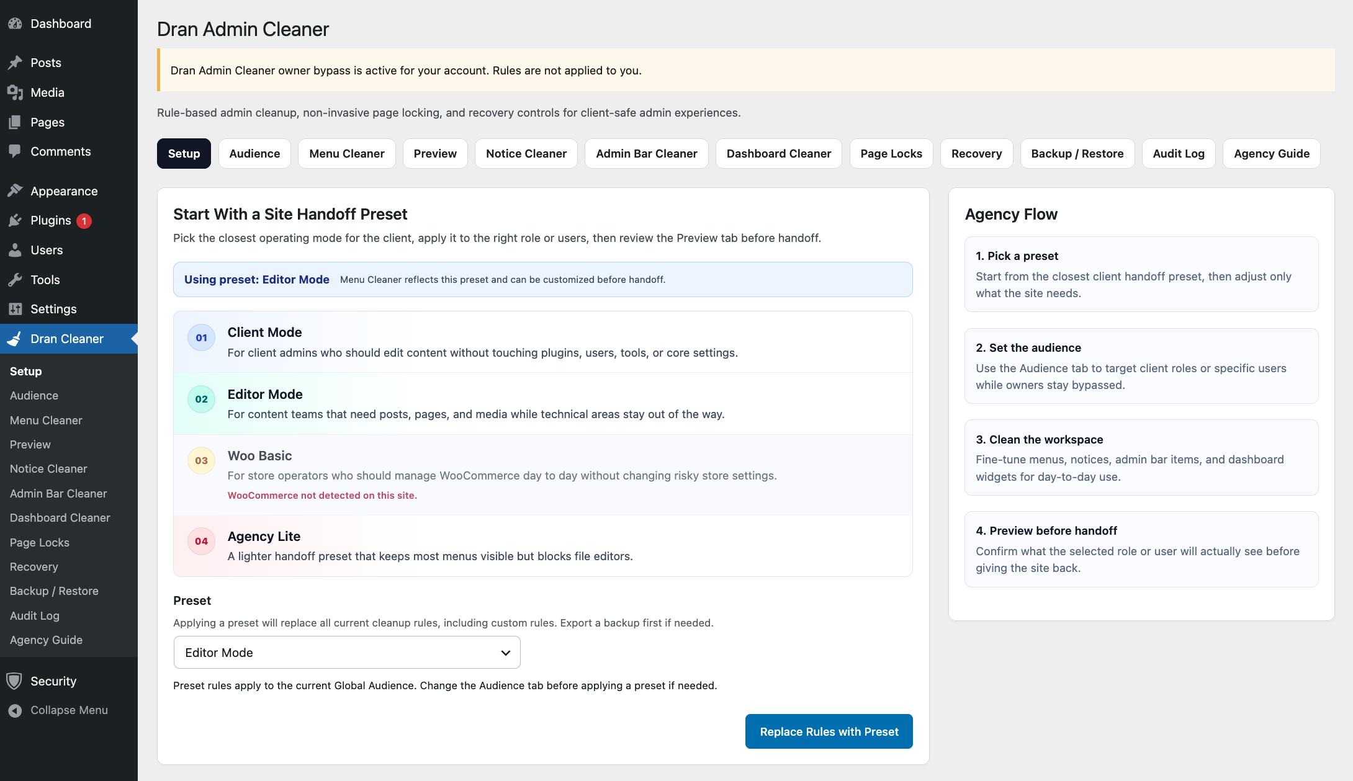Click the Comments bubble icon
Screen dimensions: 1353x781
[15, 151]
